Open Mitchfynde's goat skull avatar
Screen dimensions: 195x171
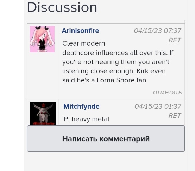(43, 113)
